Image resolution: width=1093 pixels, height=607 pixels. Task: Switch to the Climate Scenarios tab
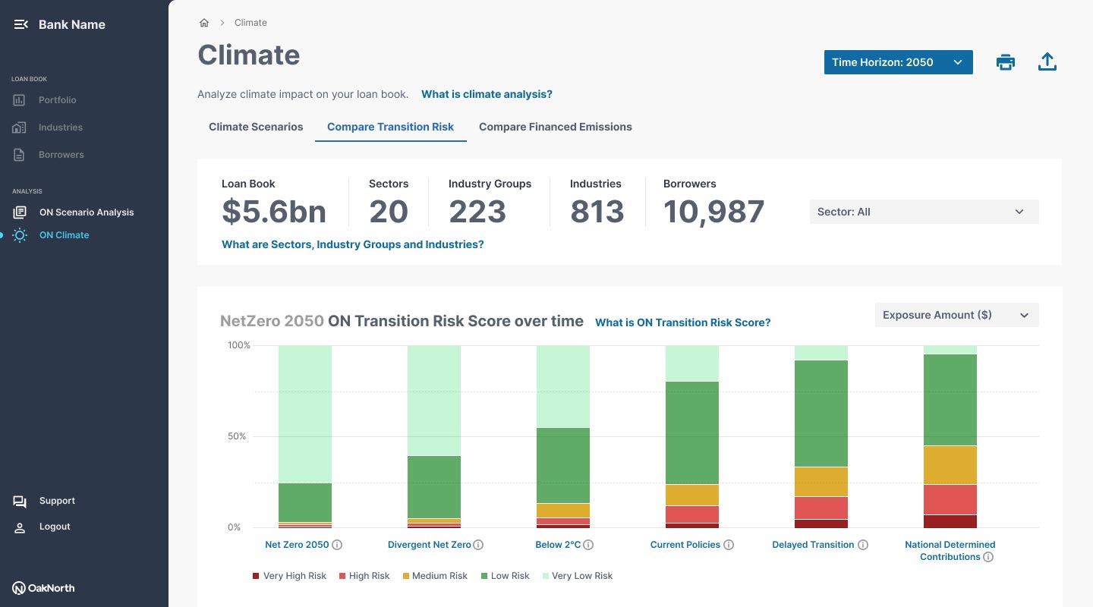pyautogui.click(x=256, y=127)
